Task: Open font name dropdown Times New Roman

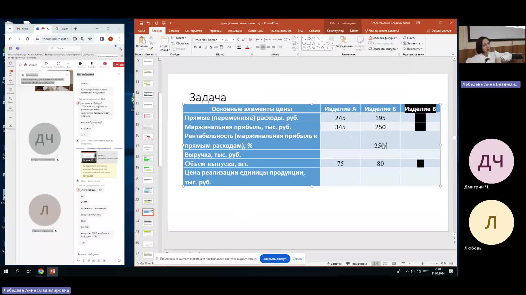Action: (222, 40)
